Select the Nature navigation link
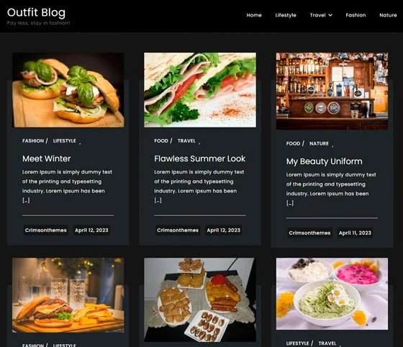 [388, 15]
